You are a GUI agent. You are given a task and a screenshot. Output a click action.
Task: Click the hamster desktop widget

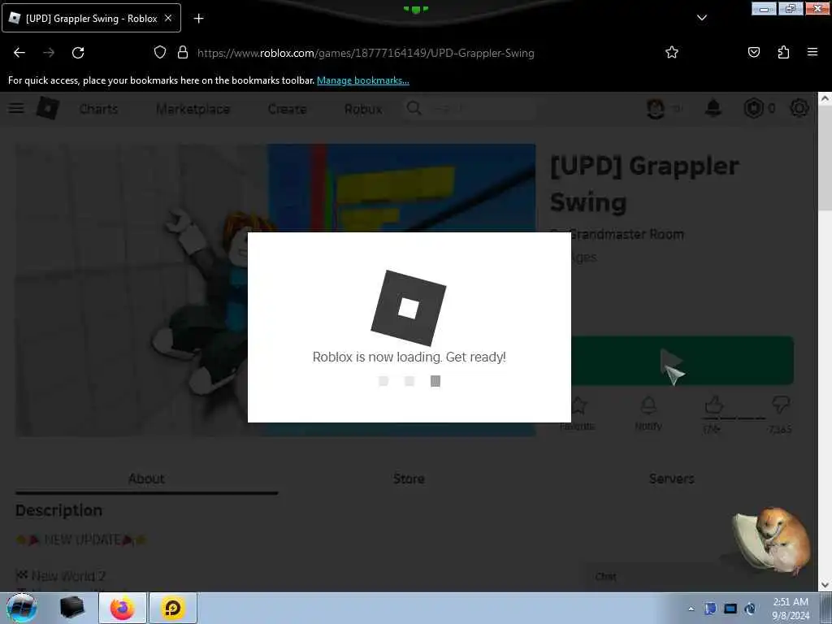coord(773,541)
